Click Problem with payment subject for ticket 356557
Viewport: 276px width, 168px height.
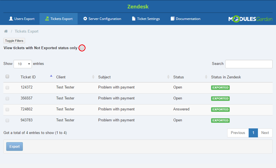pyautogui.click(x=116, y=98)
